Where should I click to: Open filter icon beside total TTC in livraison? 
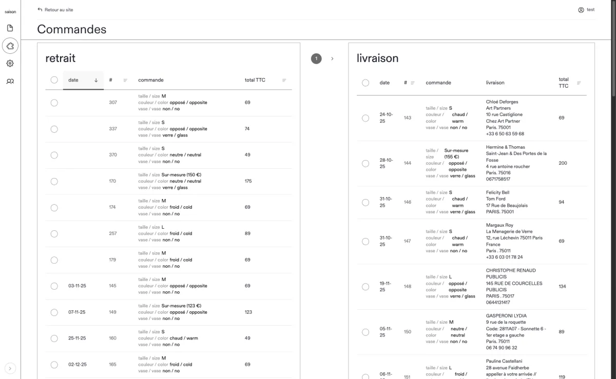(579, 83)
